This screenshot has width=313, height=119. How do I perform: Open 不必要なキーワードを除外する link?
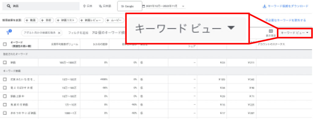(286, 20)
